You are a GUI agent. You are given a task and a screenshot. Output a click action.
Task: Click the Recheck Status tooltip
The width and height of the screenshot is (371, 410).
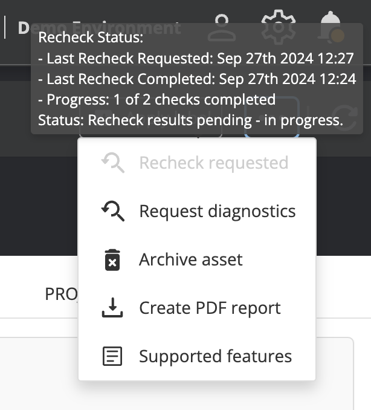196,79
